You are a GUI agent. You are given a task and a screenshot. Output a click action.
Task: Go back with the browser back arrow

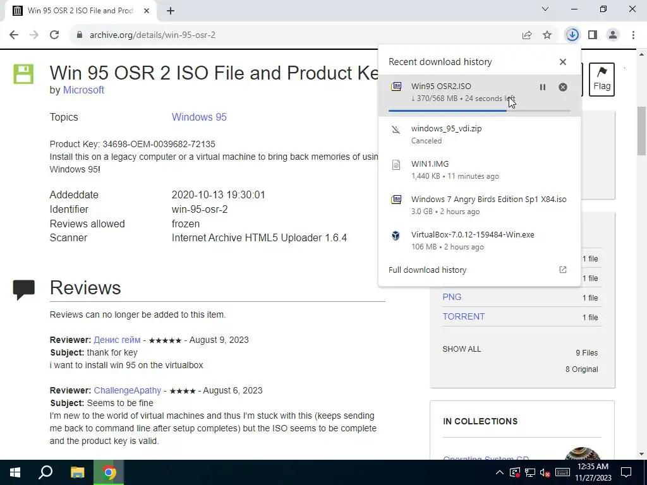coord(14,35)
